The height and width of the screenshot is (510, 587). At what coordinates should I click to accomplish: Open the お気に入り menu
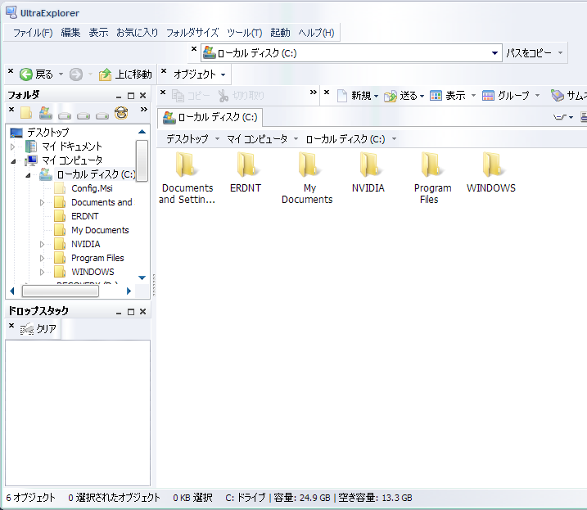pyautogui.click(x=137, y=33)
